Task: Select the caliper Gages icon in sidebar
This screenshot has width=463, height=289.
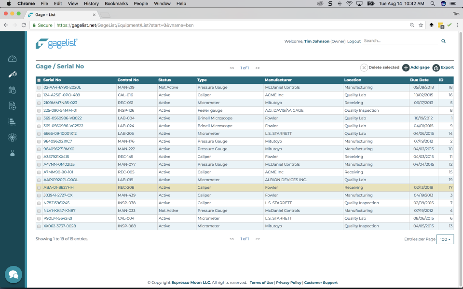Action: point(13,74)
